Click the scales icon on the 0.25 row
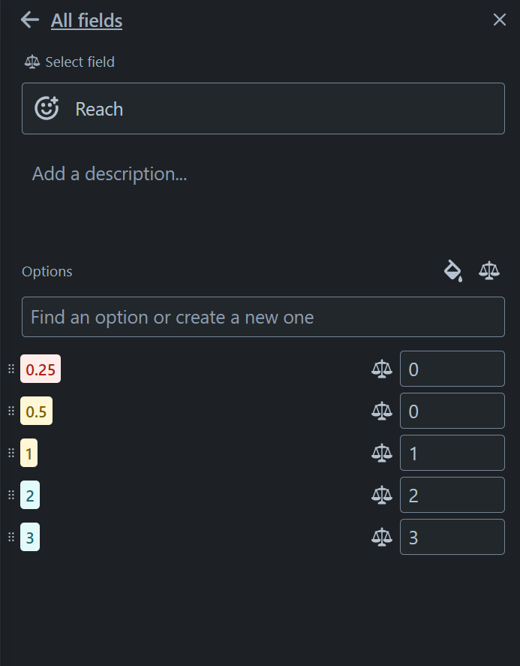This screenshot has height=666, width=520. click(x=383, y=369)
